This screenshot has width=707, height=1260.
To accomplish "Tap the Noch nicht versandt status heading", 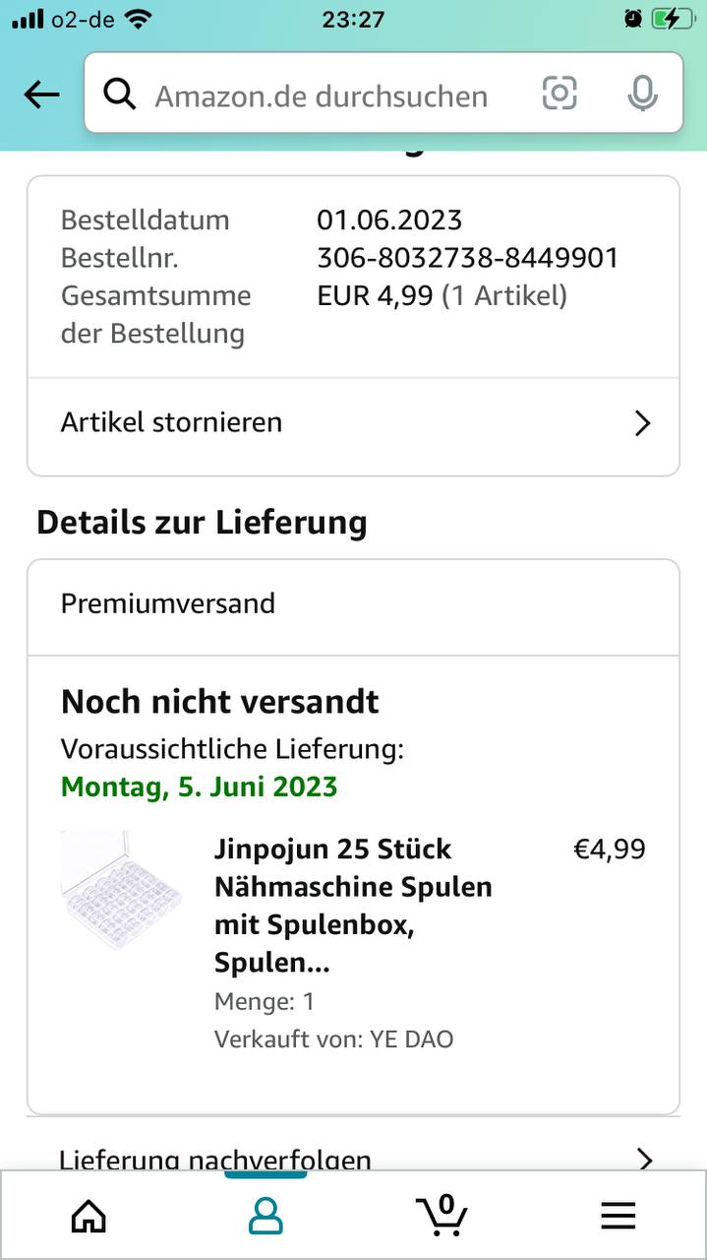I will click(x=219, y=702).
